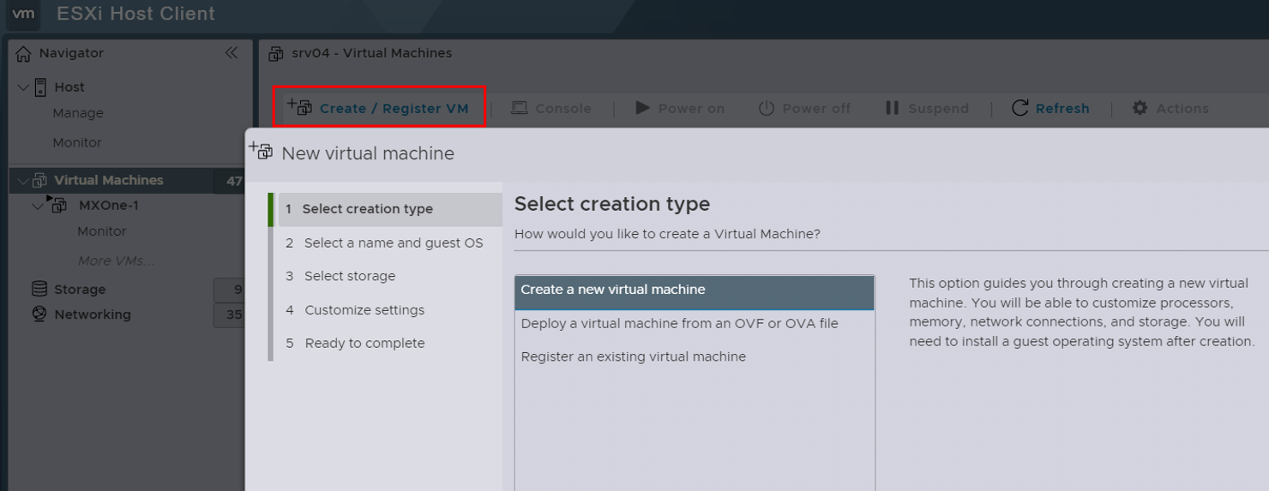Collapse the Virtual Machines tree node
Screen dimensions: 1269x491
point(22,181)
